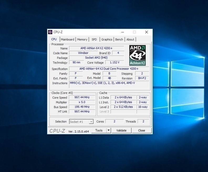Open the Tools dropdown arrow
Viewport: 208px width, 172px height.
108,130
